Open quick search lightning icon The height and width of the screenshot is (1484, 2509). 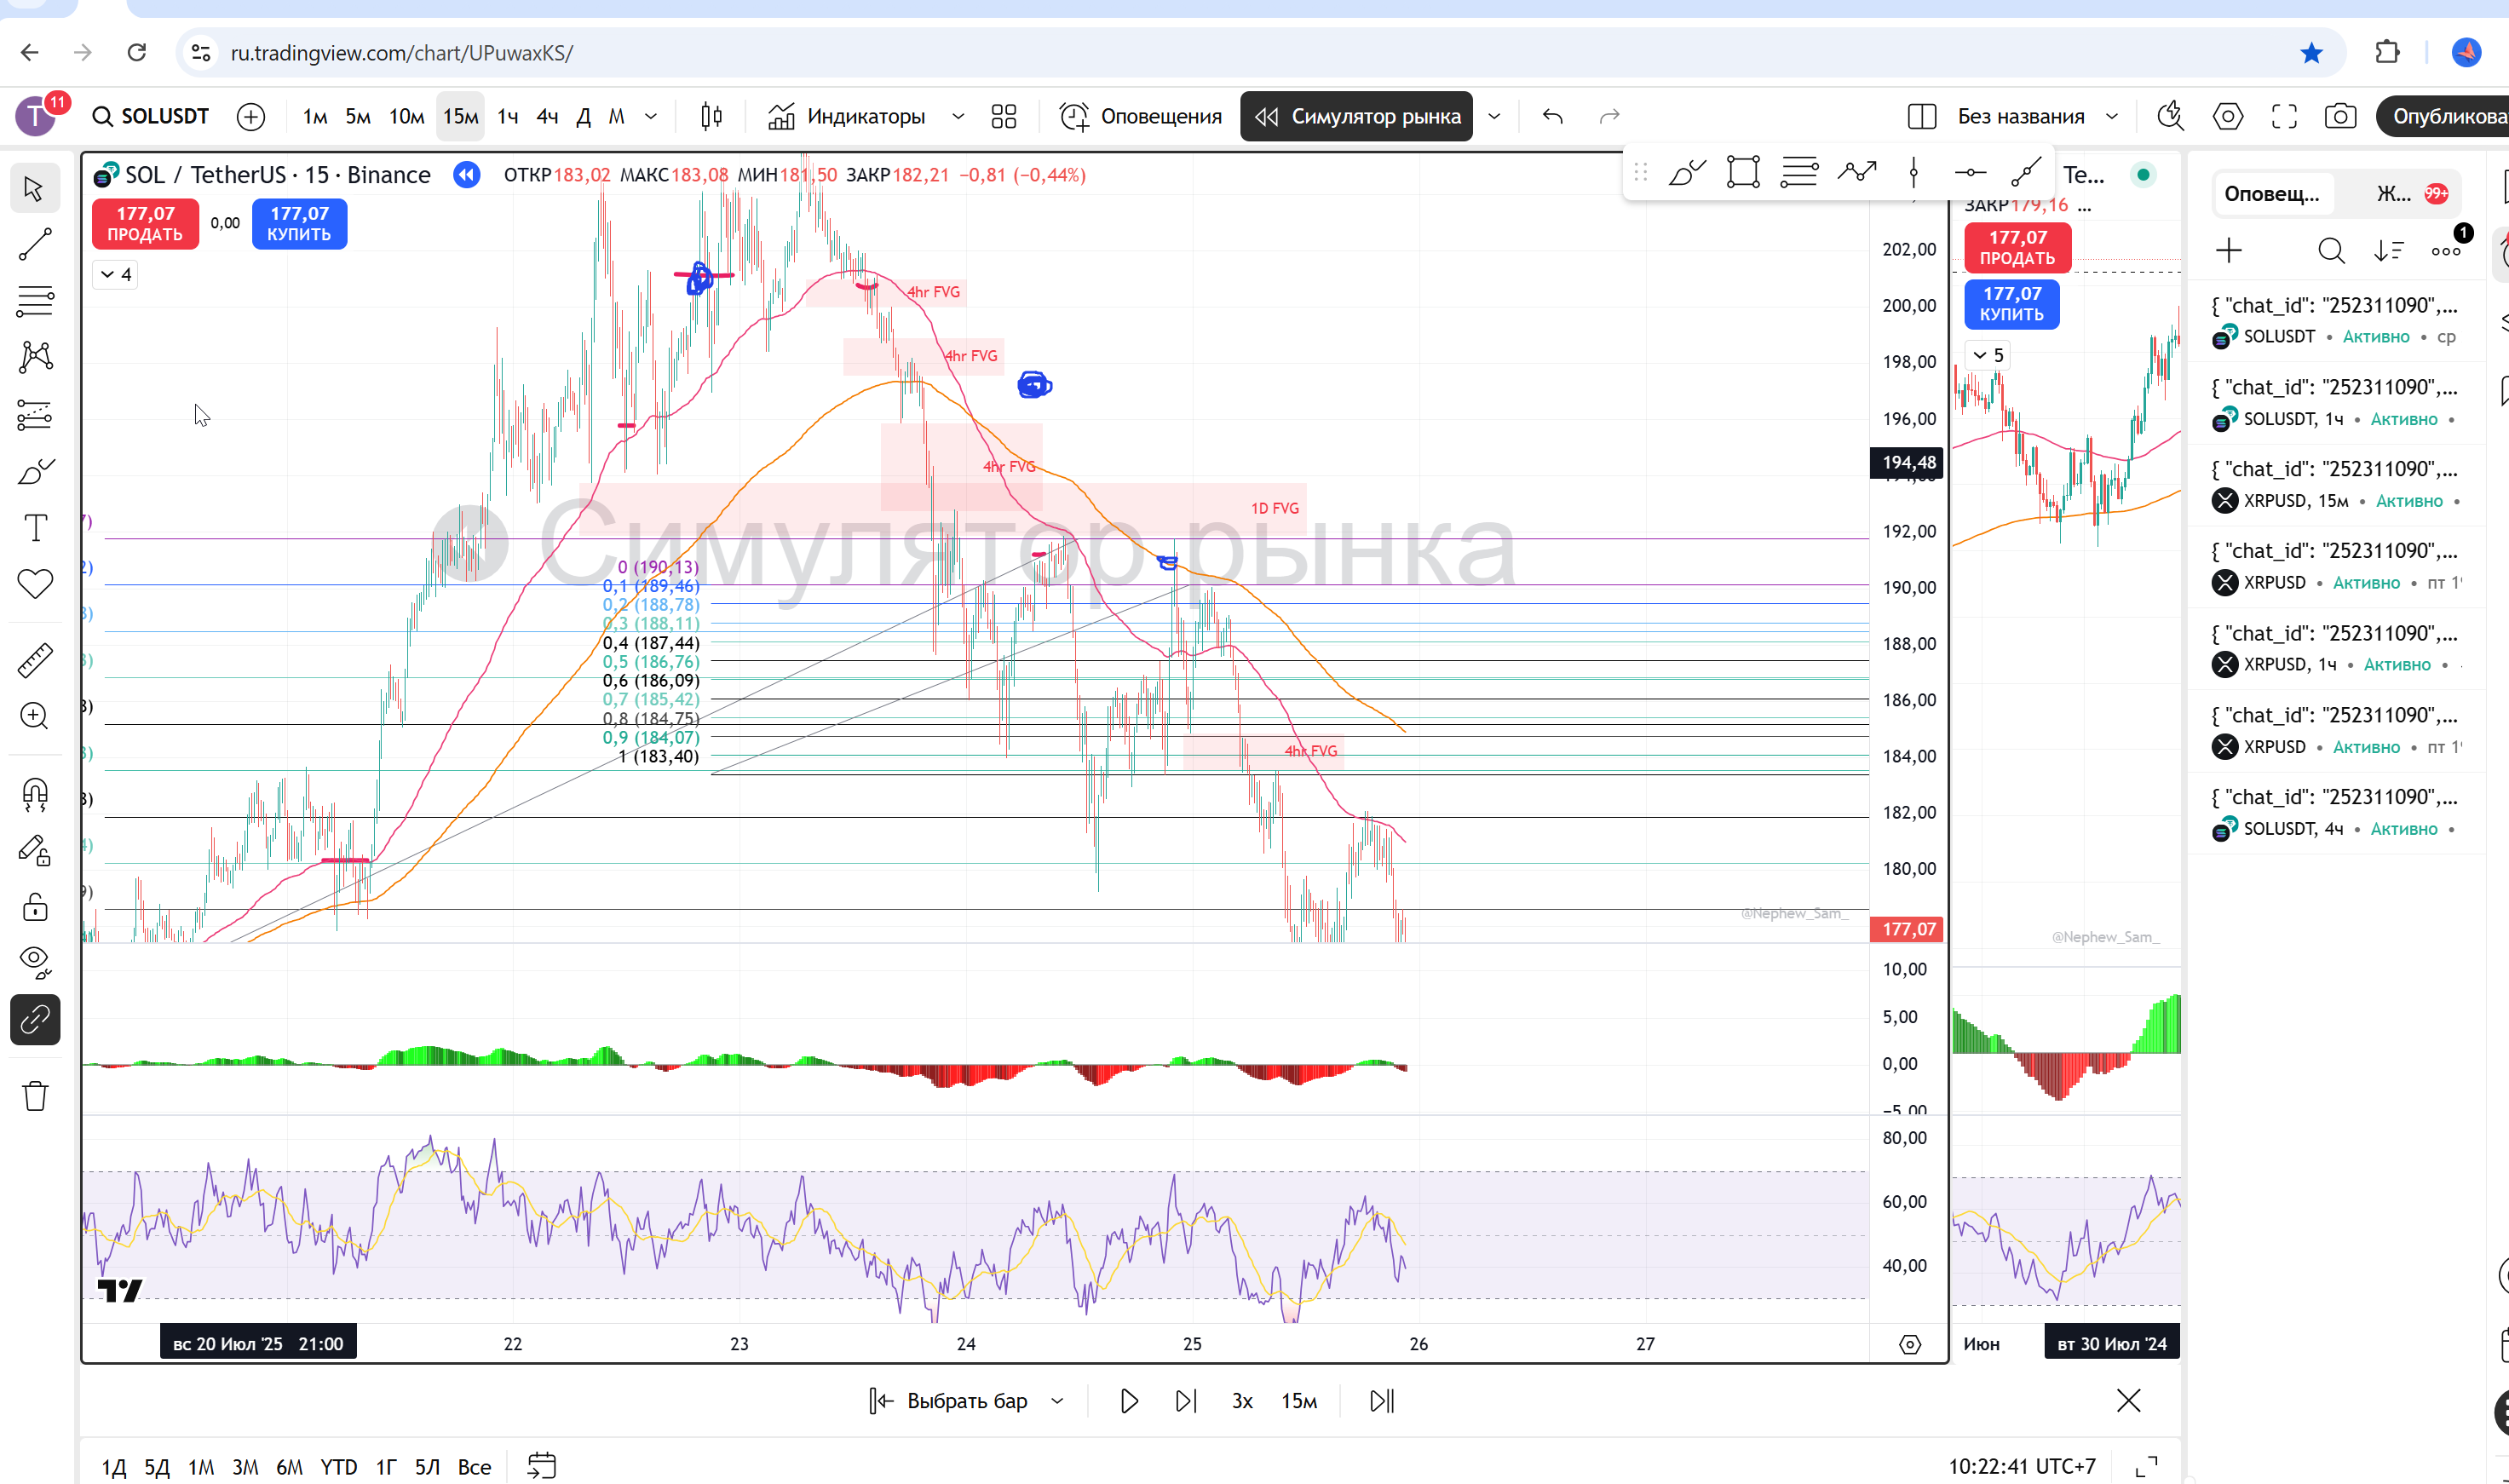(2170, 117)
